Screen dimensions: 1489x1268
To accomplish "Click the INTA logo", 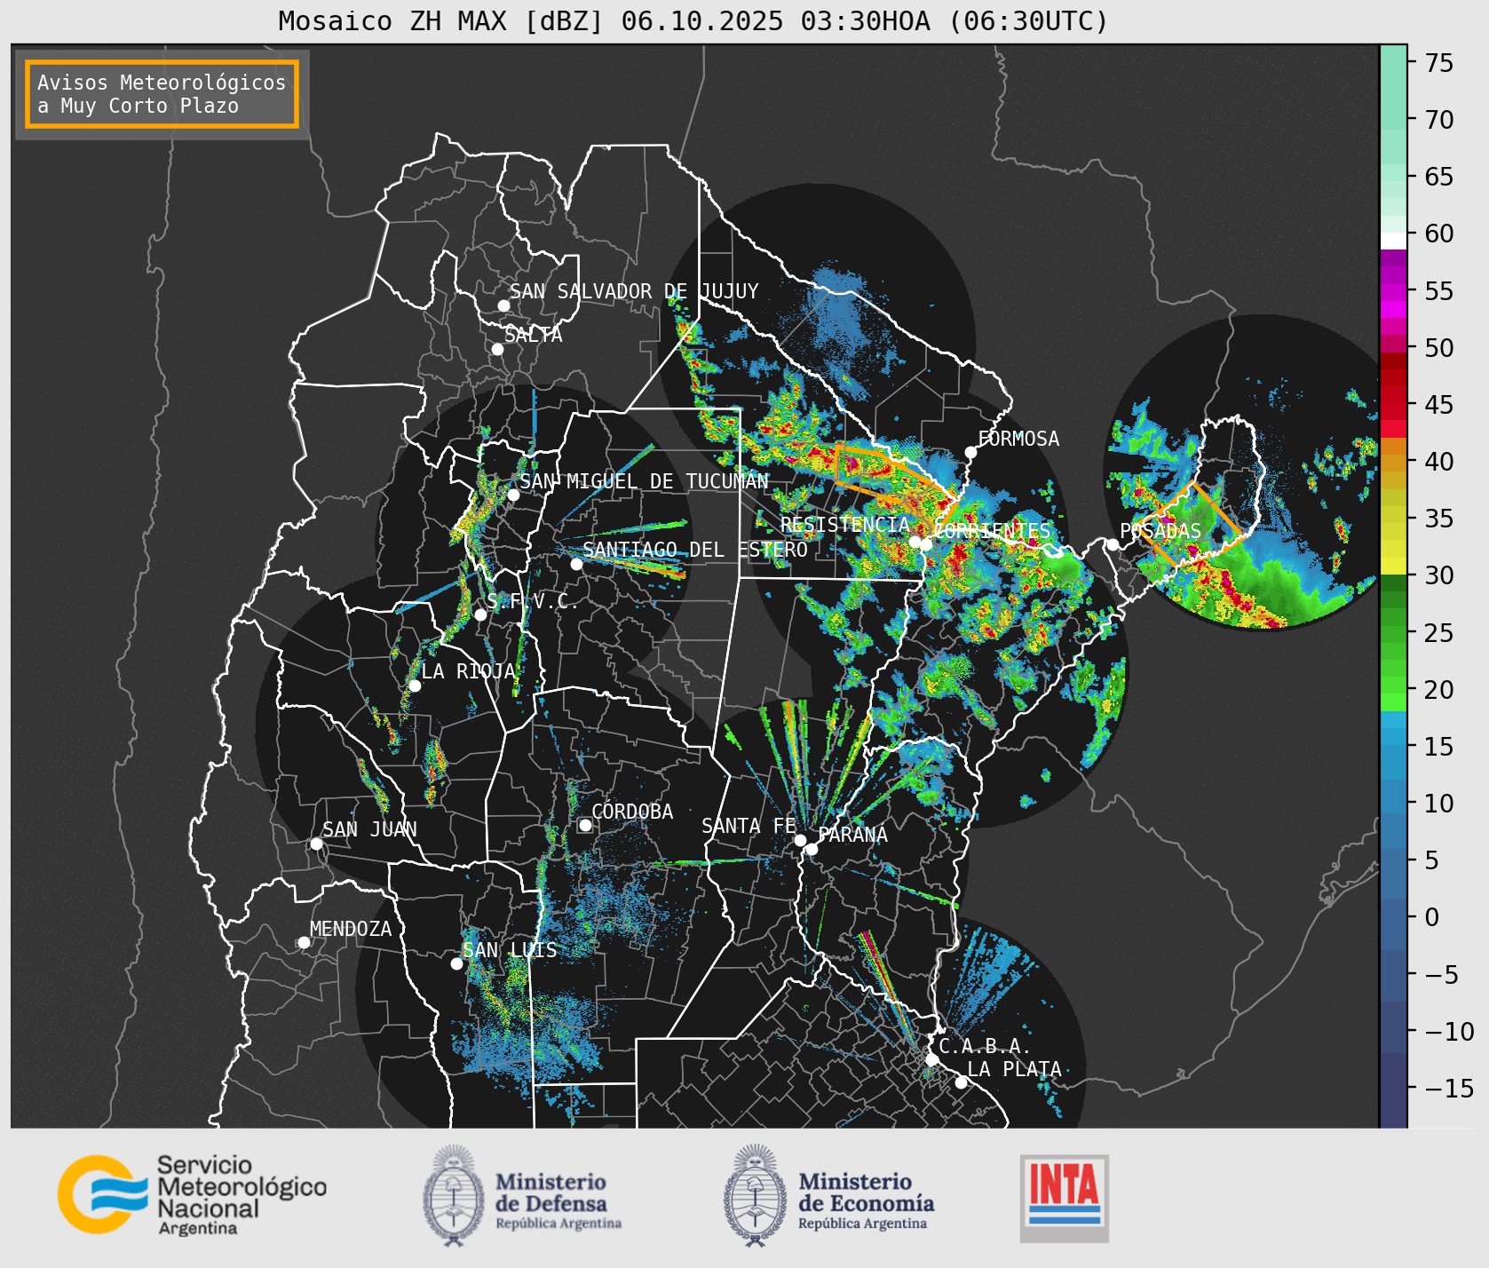I will 1065,1198.
